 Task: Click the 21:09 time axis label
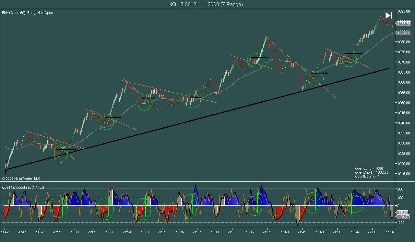(x=92, y=232)
